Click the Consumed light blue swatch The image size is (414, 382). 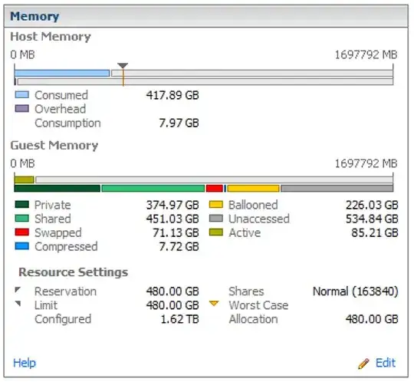[x=22, y=95]
